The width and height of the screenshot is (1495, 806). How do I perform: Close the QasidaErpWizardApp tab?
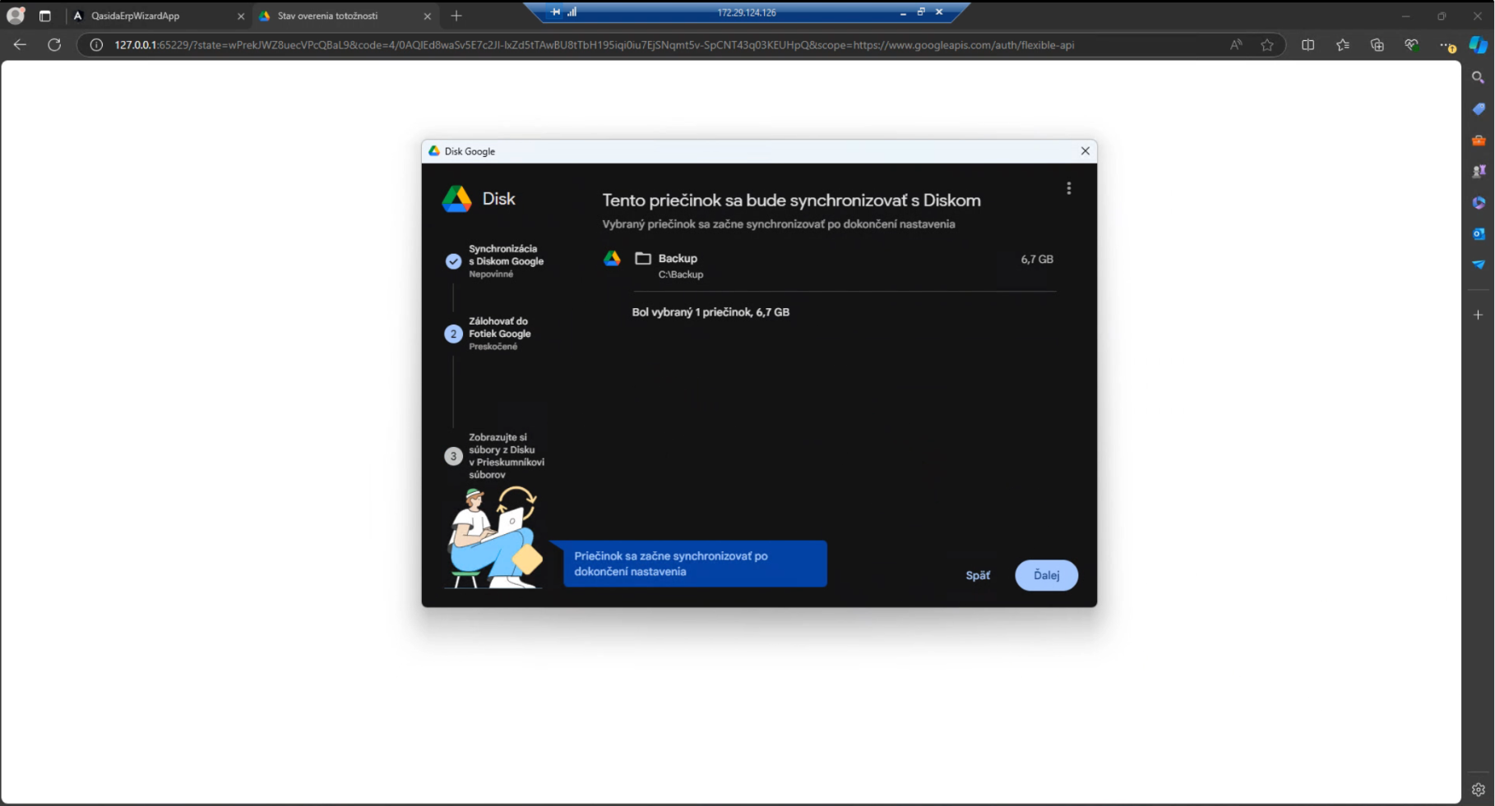[241, 16]
